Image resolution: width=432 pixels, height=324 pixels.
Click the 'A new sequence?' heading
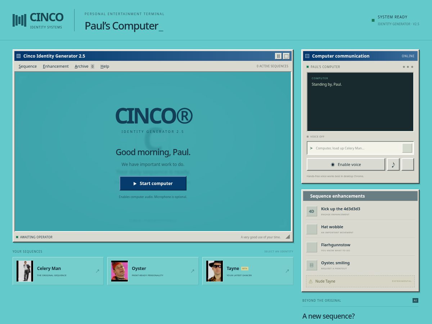point(328,316)
